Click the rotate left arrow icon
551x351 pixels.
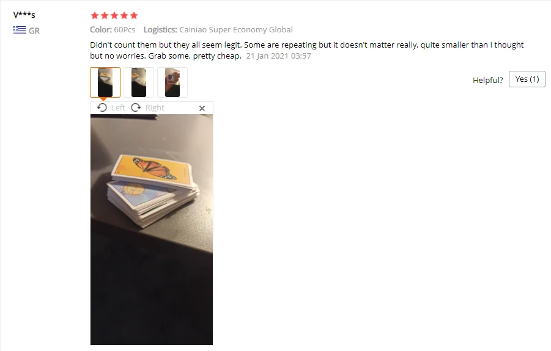tap(102, 107)
